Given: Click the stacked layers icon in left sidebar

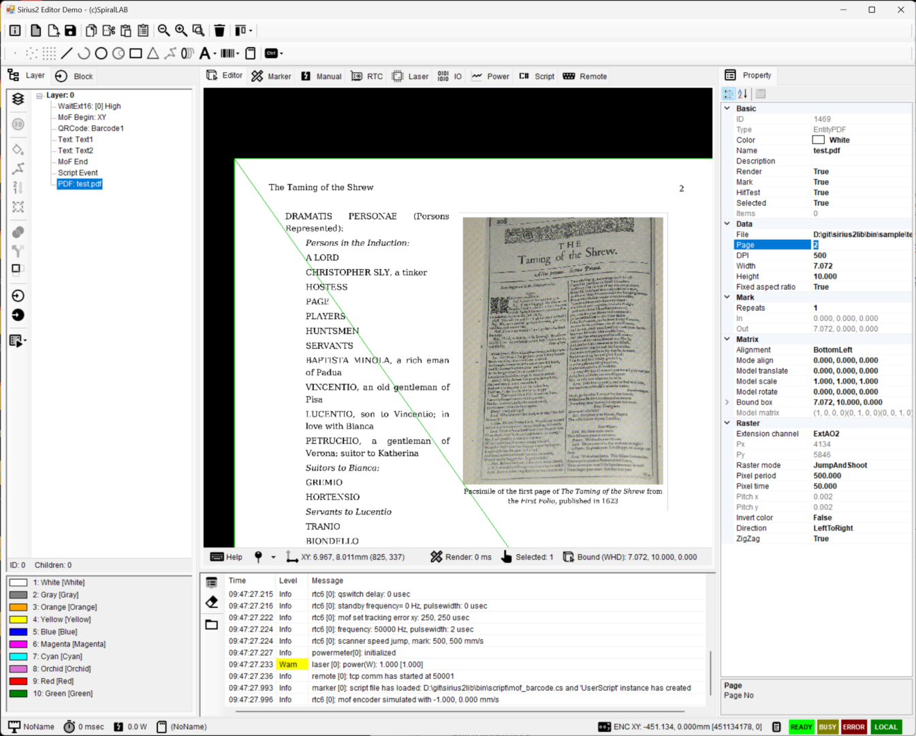Looking at the screenshot, I should 18,99.
